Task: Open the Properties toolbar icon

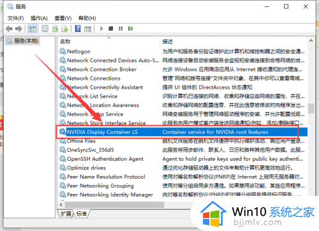Action: 45,29
